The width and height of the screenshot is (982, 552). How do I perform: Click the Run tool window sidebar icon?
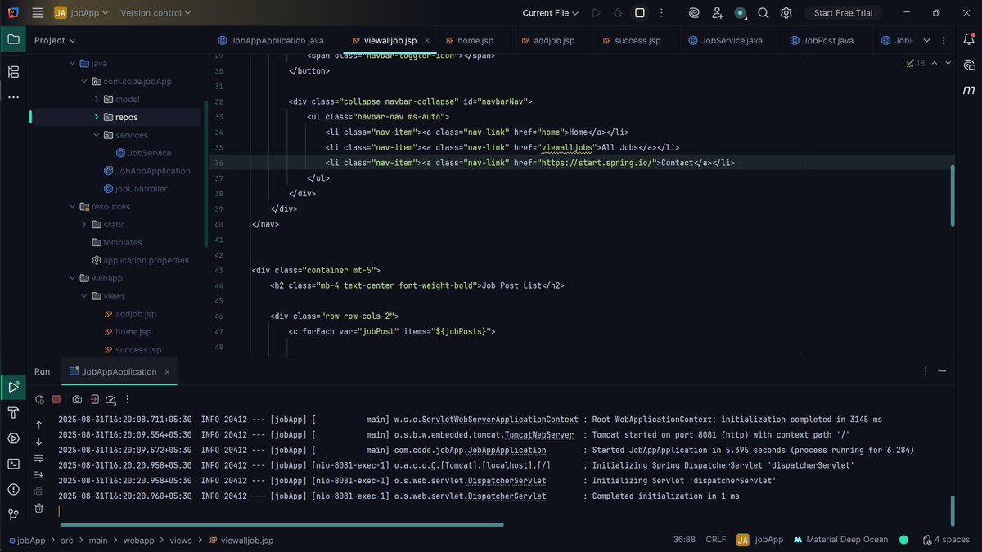[13, 387]
